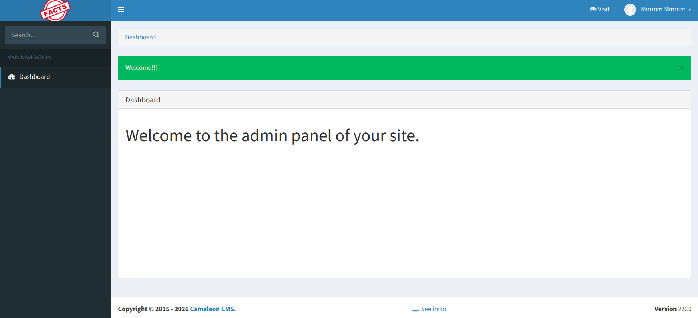Open the Camaleon CMS footer link
698x318 pixels.
pyautogui.click(x=213, y=309)
